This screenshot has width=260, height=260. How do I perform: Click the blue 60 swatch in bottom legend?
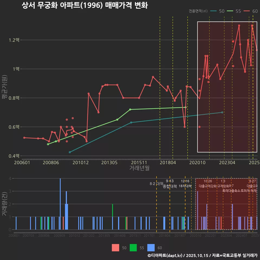151,248
